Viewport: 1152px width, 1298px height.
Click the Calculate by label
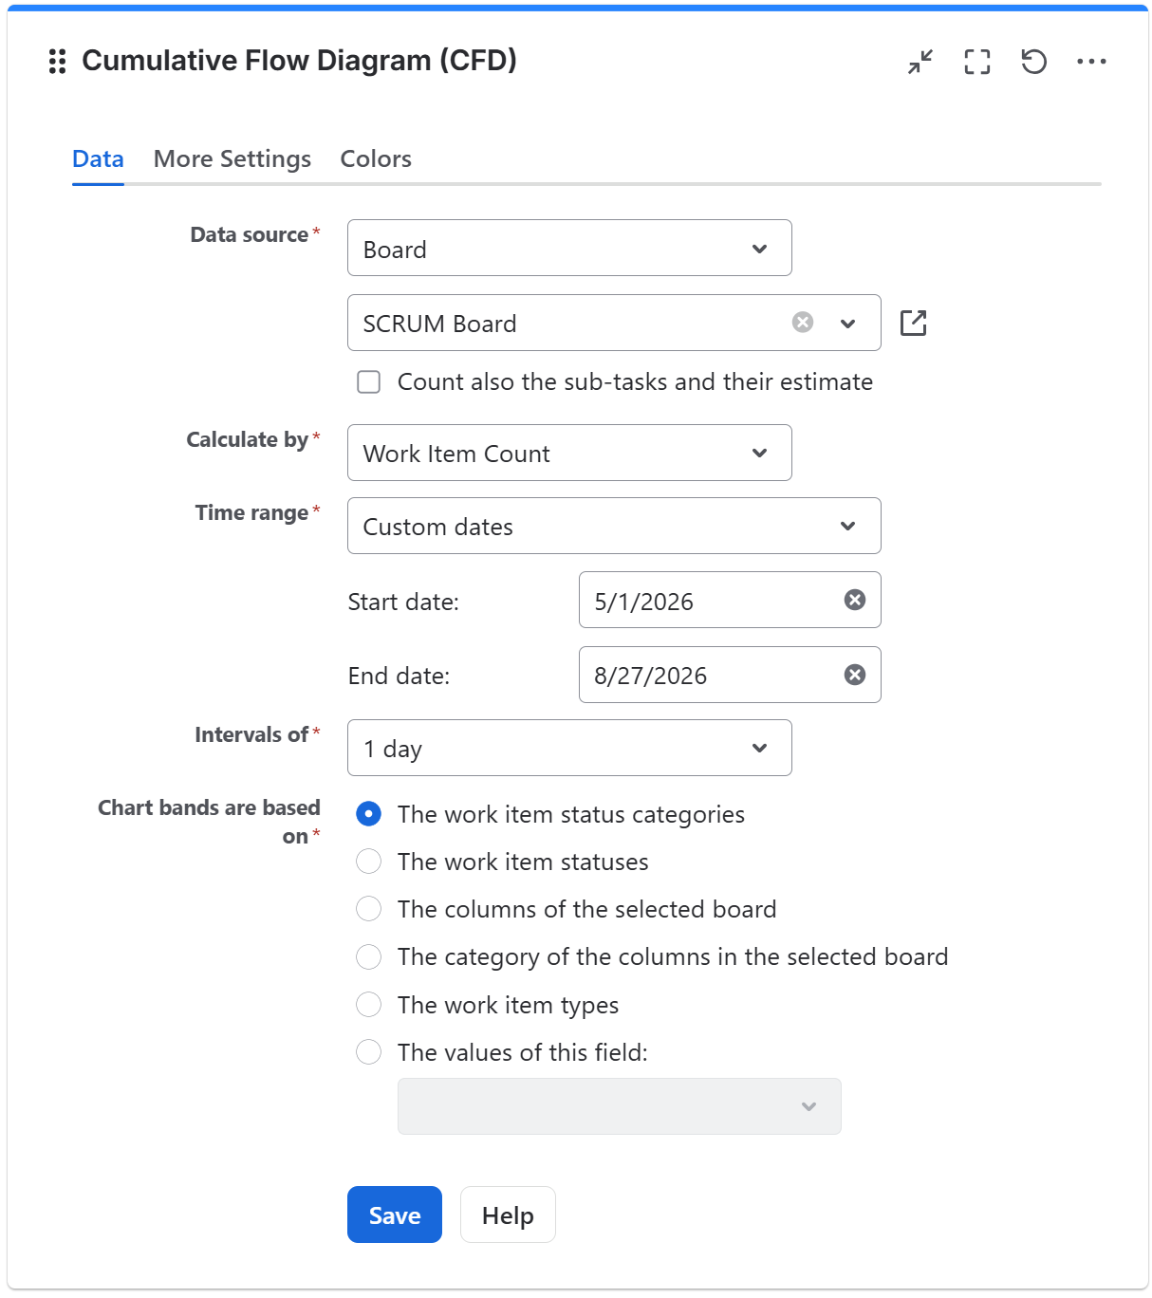[x=248, y=439]
